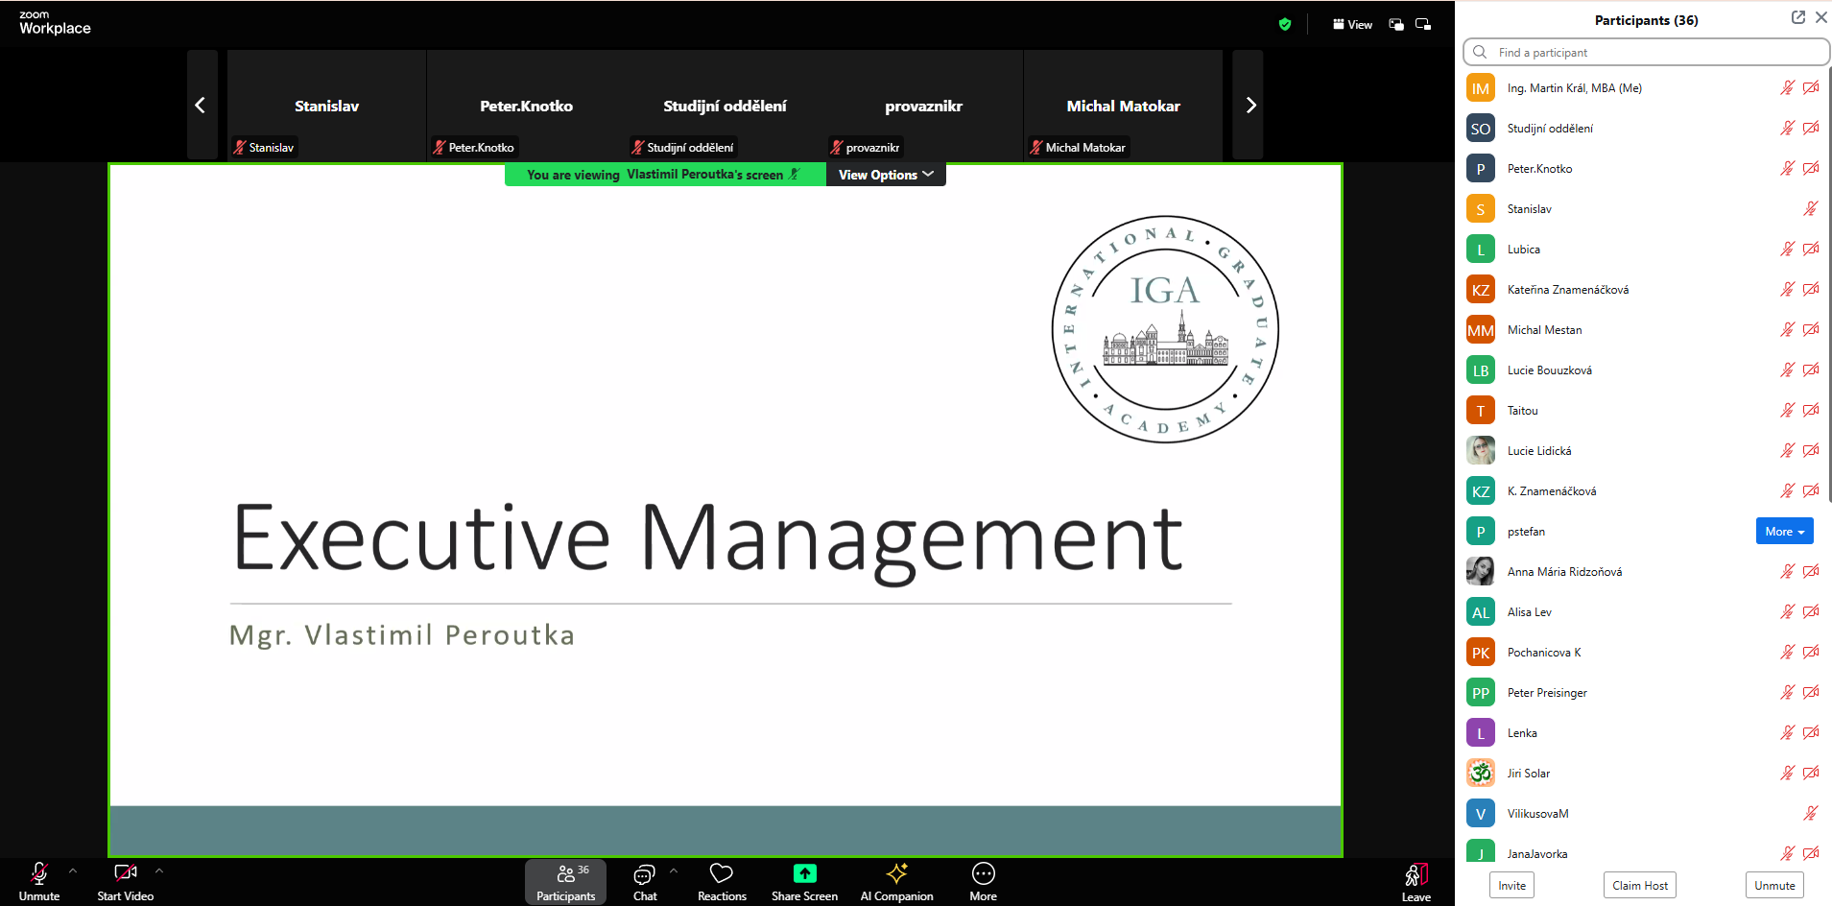The height and width of the screenshot is (906, 1832).
Task: Open the More dropdown next to pstefan
Action: pos(1784,532)
